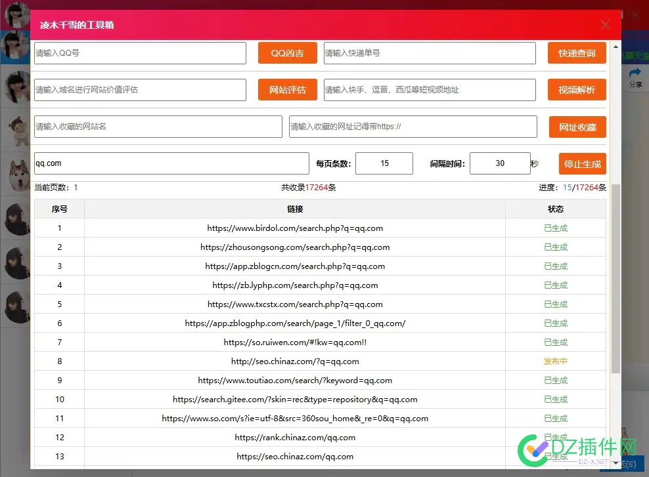Focus the short video URL input
Image resolution: width=649 pixels, height=477 pixels.
(430, 90)
